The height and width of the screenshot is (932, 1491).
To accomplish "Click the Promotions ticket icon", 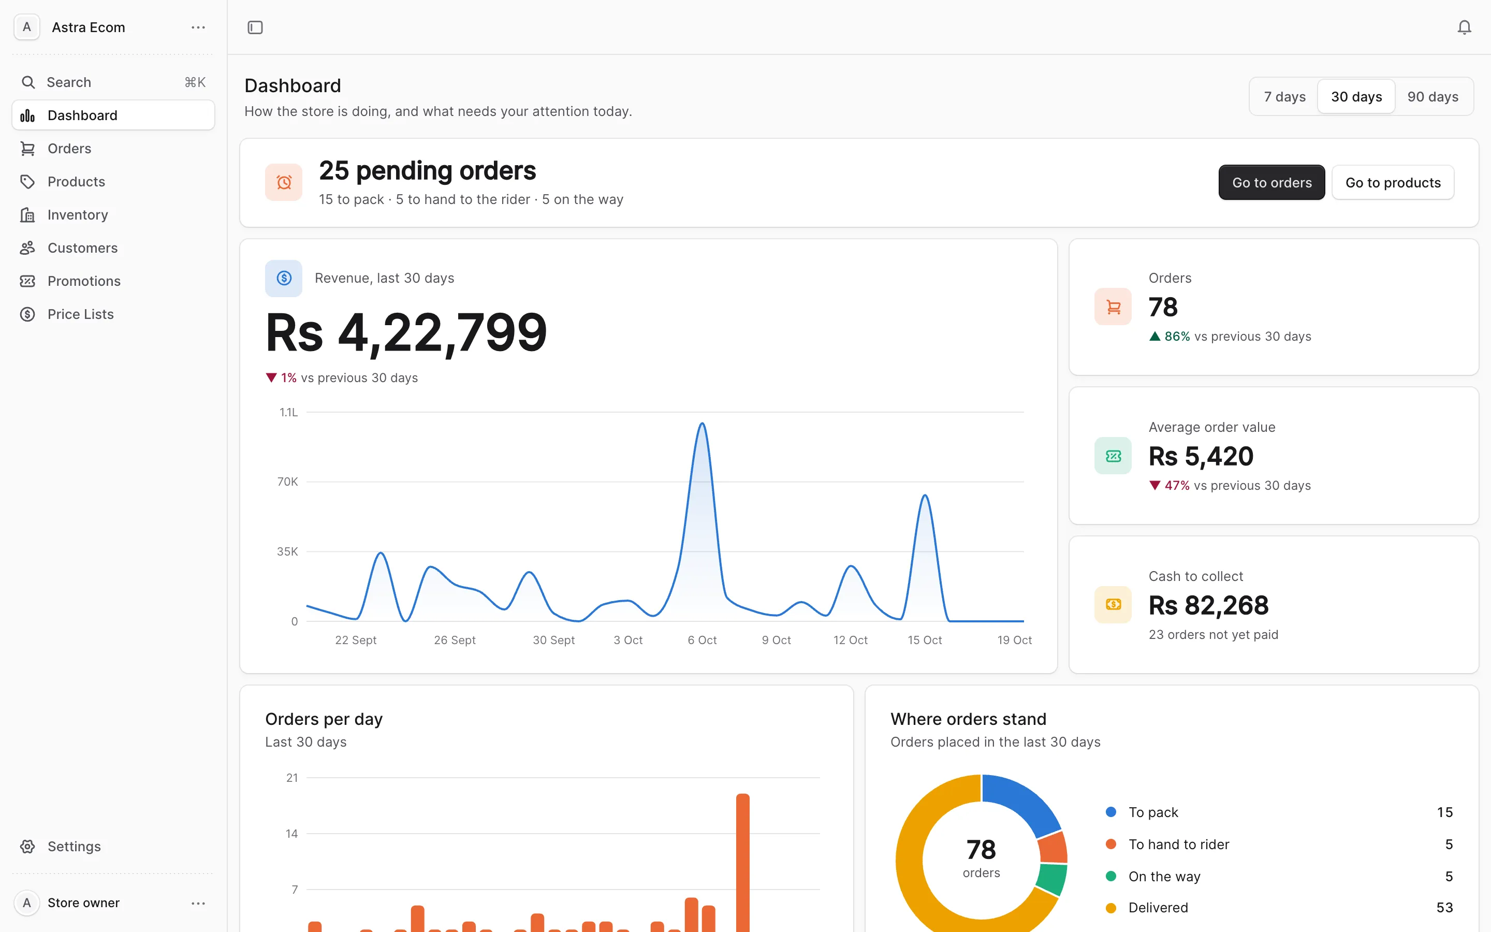I will tap(27, 281).
